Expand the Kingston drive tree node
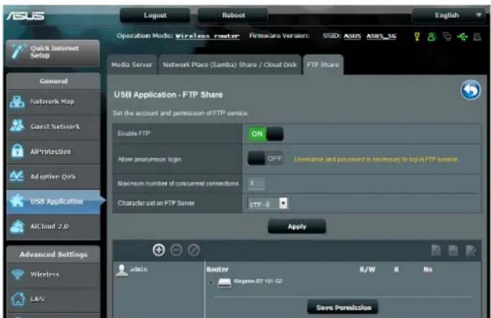 (x=211, y=282)
